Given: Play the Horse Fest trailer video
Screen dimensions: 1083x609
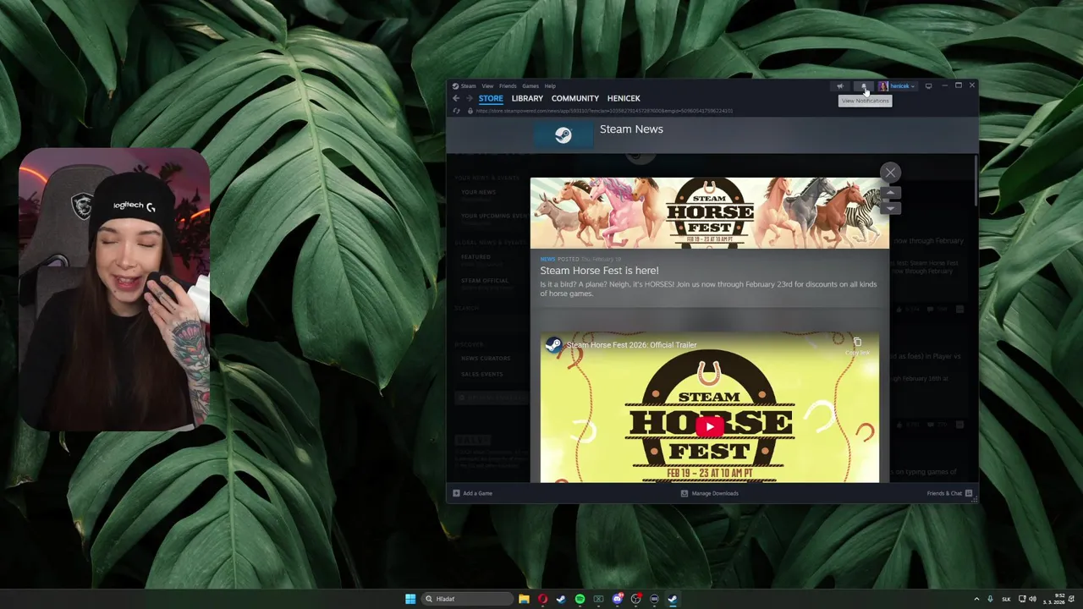Looking at the screenshot, I should (710, 426).
